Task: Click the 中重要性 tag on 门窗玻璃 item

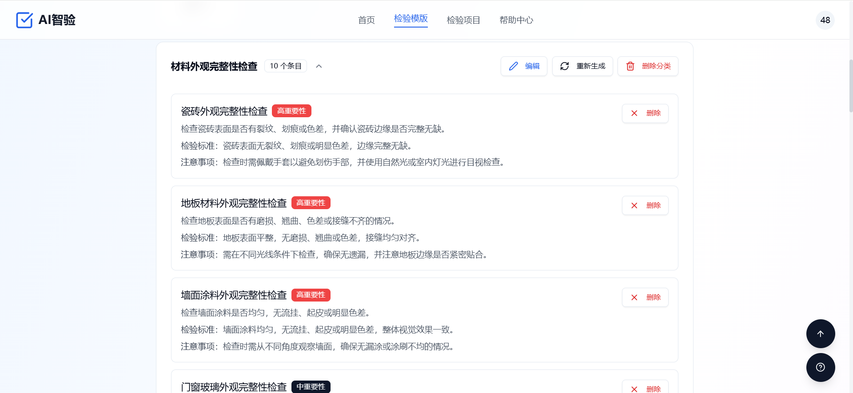Action: pos(311,387)
